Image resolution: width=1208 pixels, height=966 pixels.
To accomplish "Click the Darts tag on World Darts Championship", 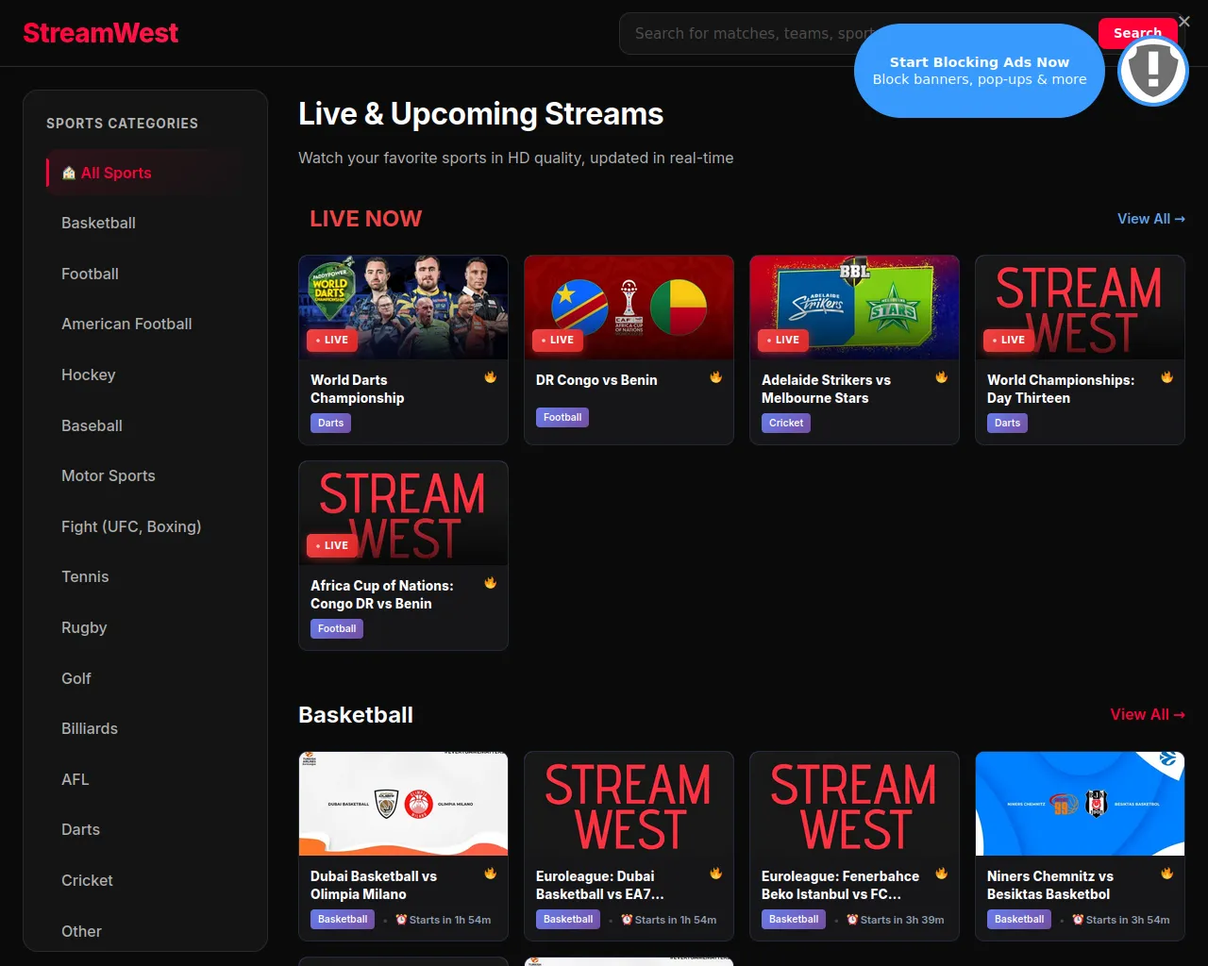I will click(x=330, y=424).
